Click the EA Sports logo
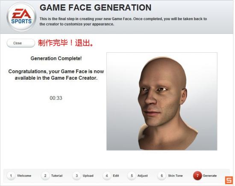The height and width of the screenshot is (186, 235). pos(21,17)
